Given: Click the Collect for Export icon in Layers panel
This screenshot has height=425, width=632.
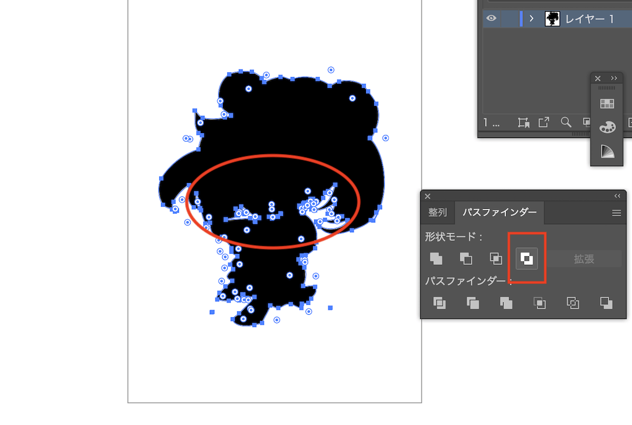Looking at the screenshot, I should [x=523, y=122].
